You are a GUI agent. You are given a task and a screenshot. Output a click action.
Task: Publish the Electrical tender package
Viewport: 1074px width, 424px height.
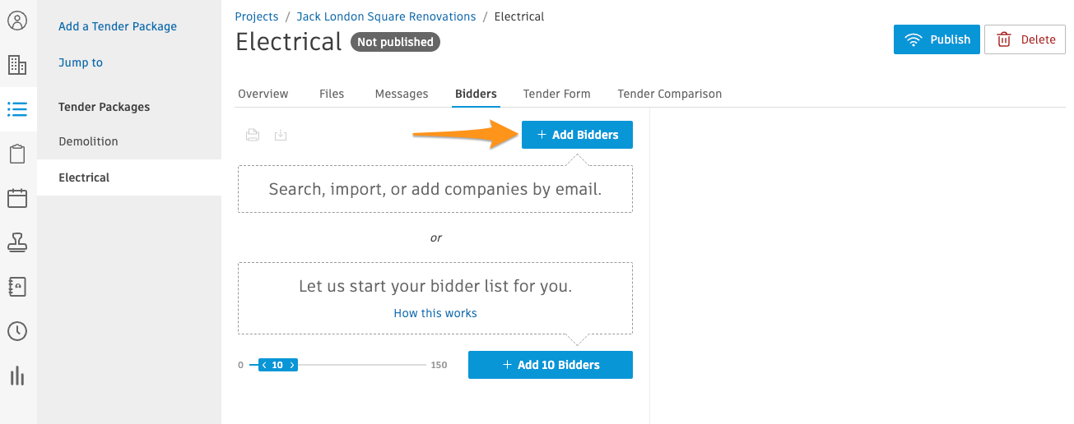937,39
